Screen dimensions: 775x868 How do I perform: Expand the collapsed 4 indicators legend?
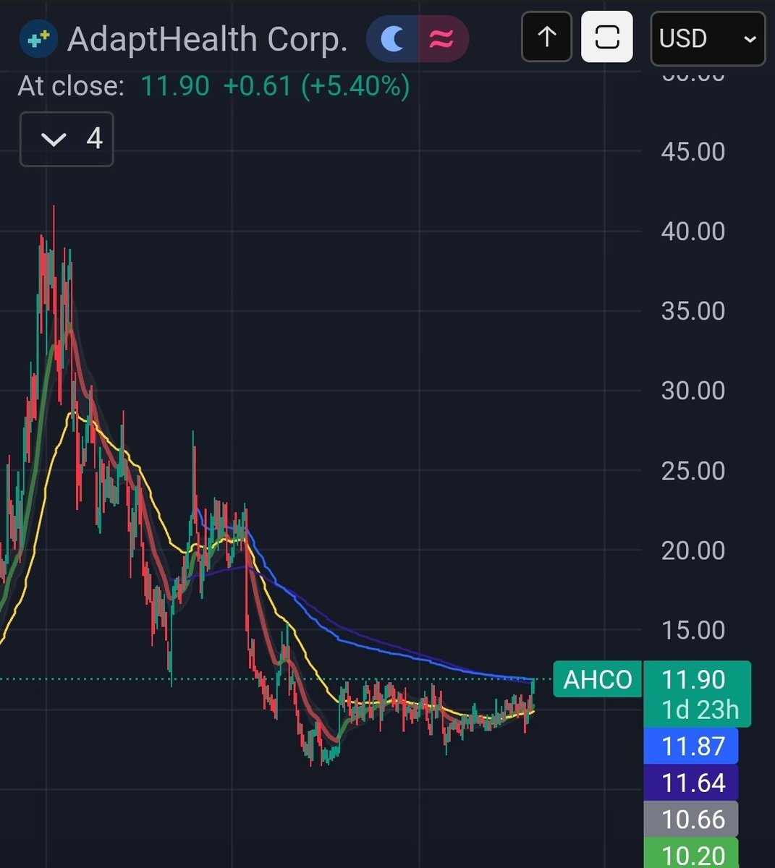click(67, 139)
